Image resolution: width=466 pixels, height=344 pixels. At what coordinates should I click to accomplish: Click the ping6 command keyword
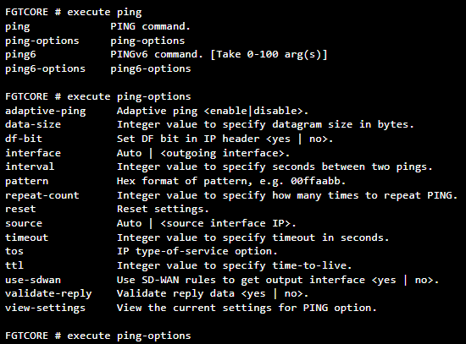pos(20,55)
